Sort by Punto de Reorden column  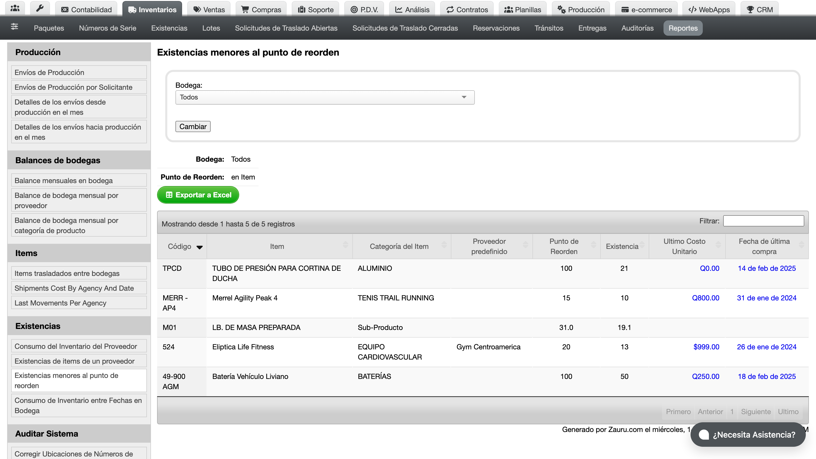(x=566, y=246)
